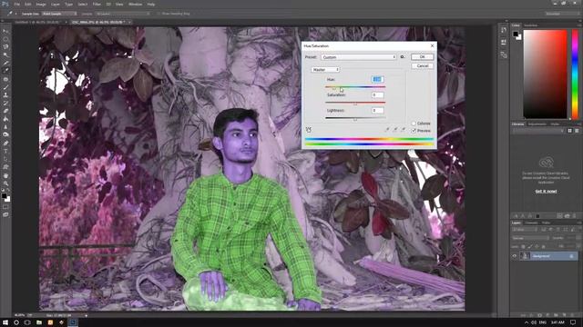
Task: Open the layer Kind filter dropdown
Action: [525, 230]
